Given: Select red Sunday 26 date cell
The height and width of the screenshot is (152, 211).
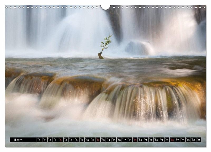Looking at the screenshot, I should pyautogui.click(x=172, y=140).
